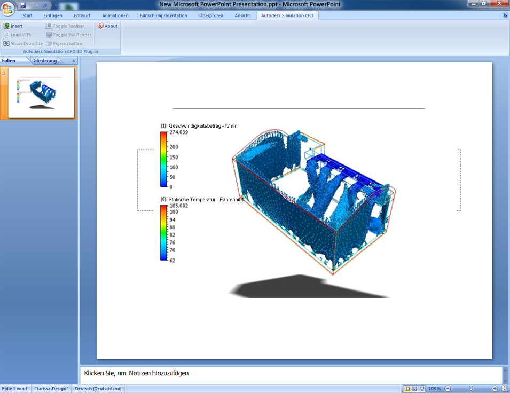This screenshot has height=393, width=510.
Task: Open the Undo history dropdown arrow
Action: (37, 5)
